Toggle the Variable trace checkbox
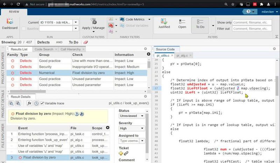The width and height of the screenshot is (280, 163). point(42,103)
